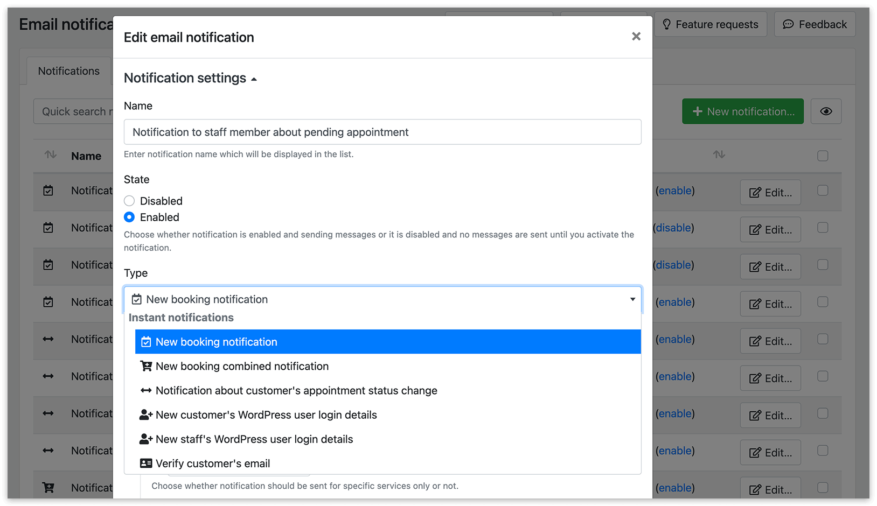Choose New customer's WordPress user login details
Screen dimensions: 877x506
(388, 414)
